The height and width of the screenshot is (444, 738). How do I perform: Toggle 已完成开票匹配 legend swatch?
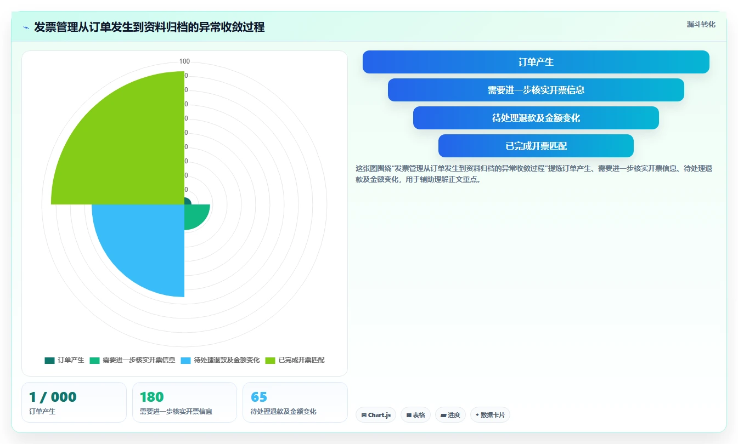tap(271, 360)
